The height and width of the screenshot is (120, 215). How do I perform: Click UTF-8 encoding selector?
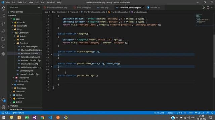coord(179,113)
